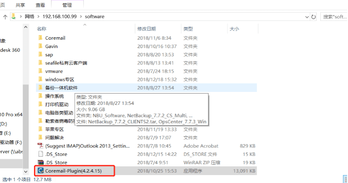Image resolution: width=348 pixels, height=183 pixels.
Task: Click the search software input field
Action: coord(334,17)
